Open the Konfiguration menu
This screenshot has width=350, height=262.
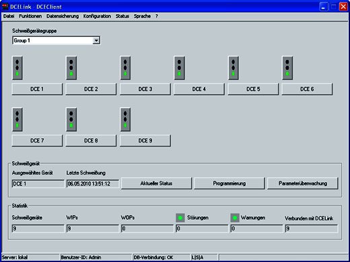pyautogui.click(x=97, y=16)
